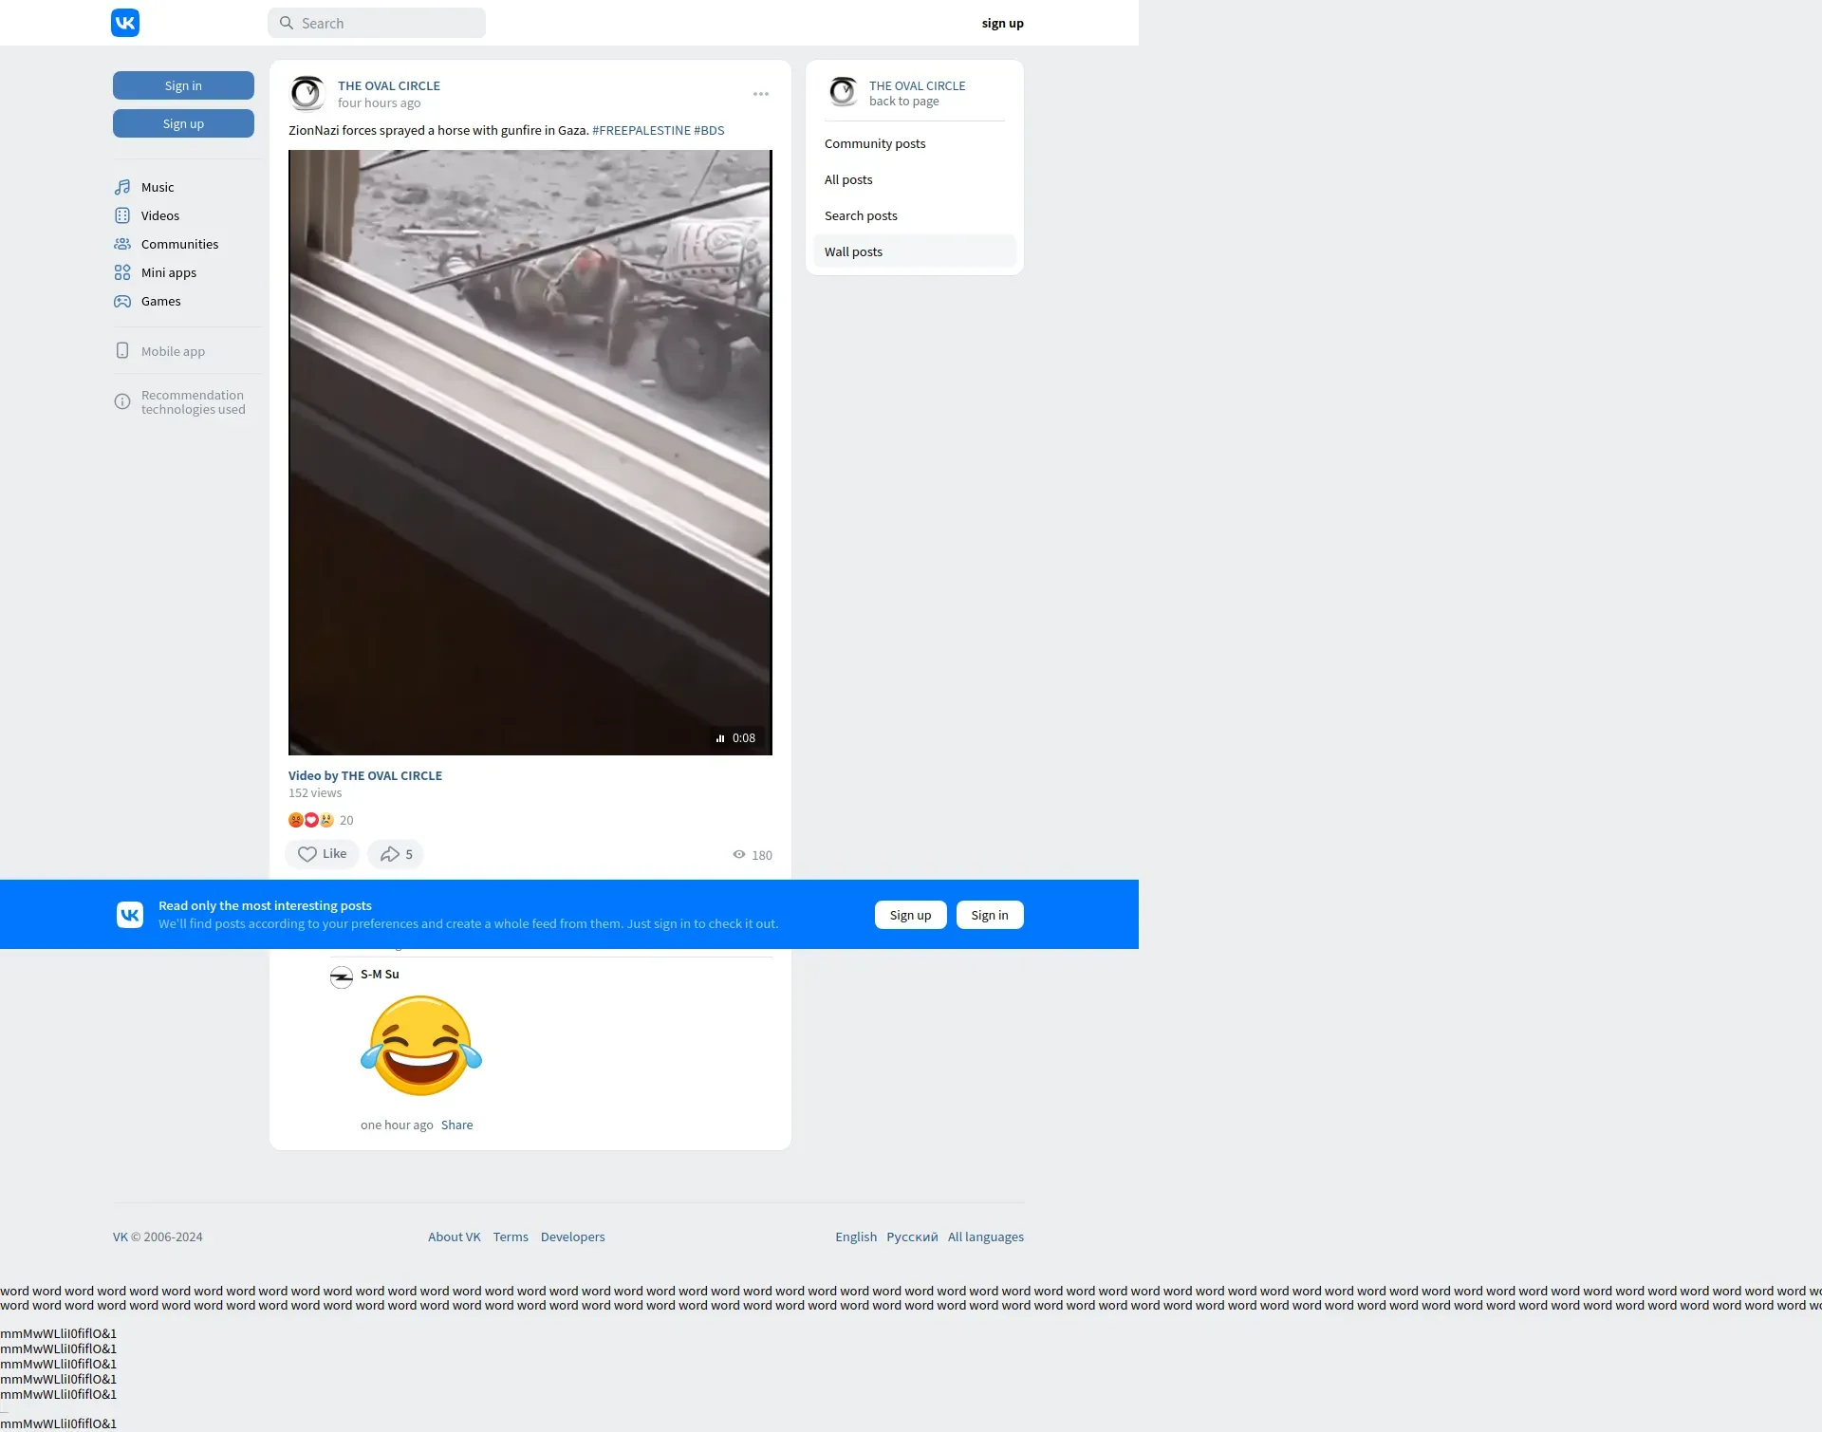Open the post's three-dot options menu
The width and height of the screenshot is (1822, 1432).
[761, 94]
